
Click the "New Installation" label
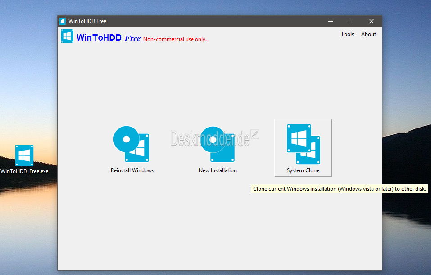(x=218, y=170)
